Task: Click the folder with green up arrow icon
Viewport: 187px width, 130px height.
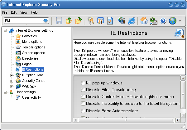Action: (69, 21)
